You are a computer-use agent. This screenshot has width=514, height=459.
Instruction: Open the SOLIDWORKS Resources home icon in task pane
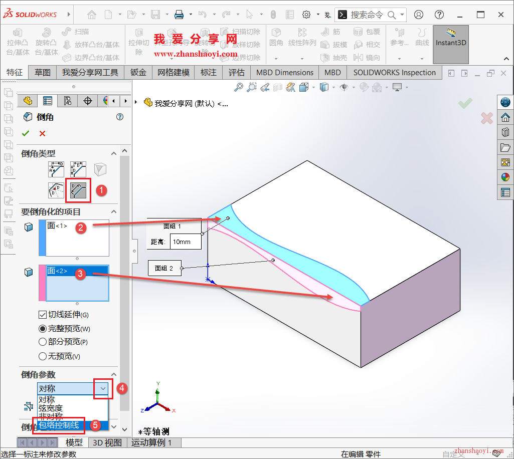(505, 117)
